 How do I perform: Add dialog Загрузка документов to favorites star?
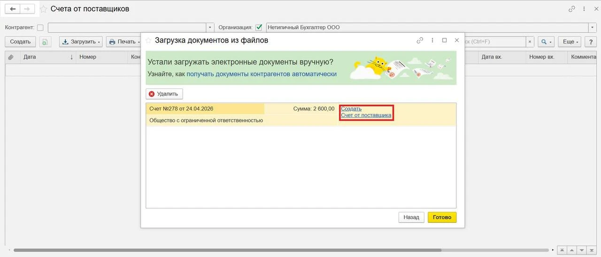(x=148, y=40)
